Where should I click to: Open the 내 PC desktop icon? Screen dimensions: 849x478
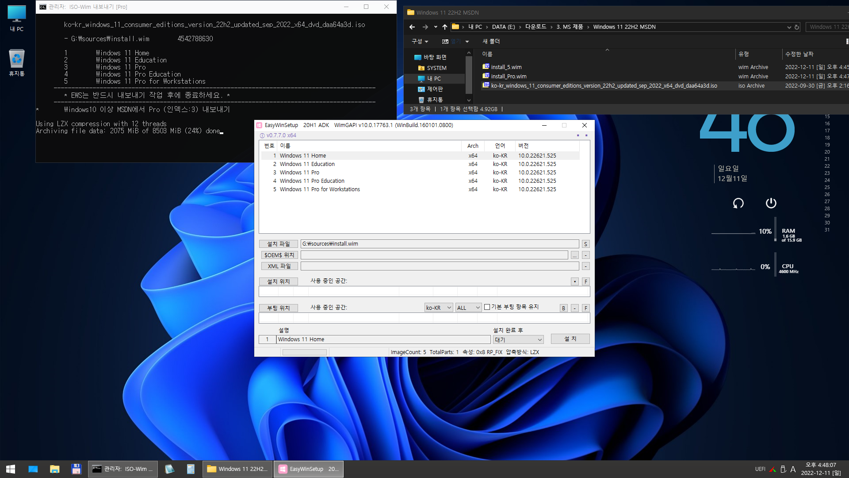click(17, 18)
